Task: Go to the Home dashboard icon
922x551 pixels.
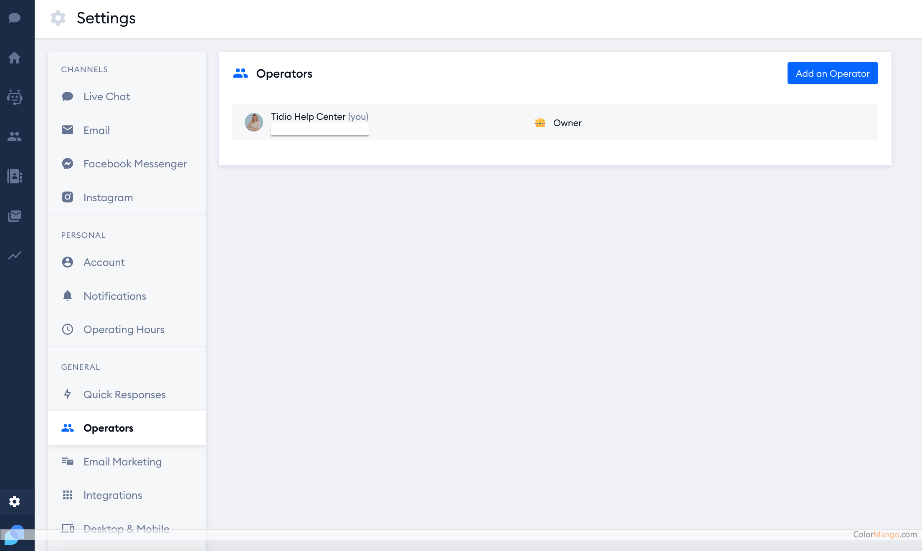Action: pos(15,58)
